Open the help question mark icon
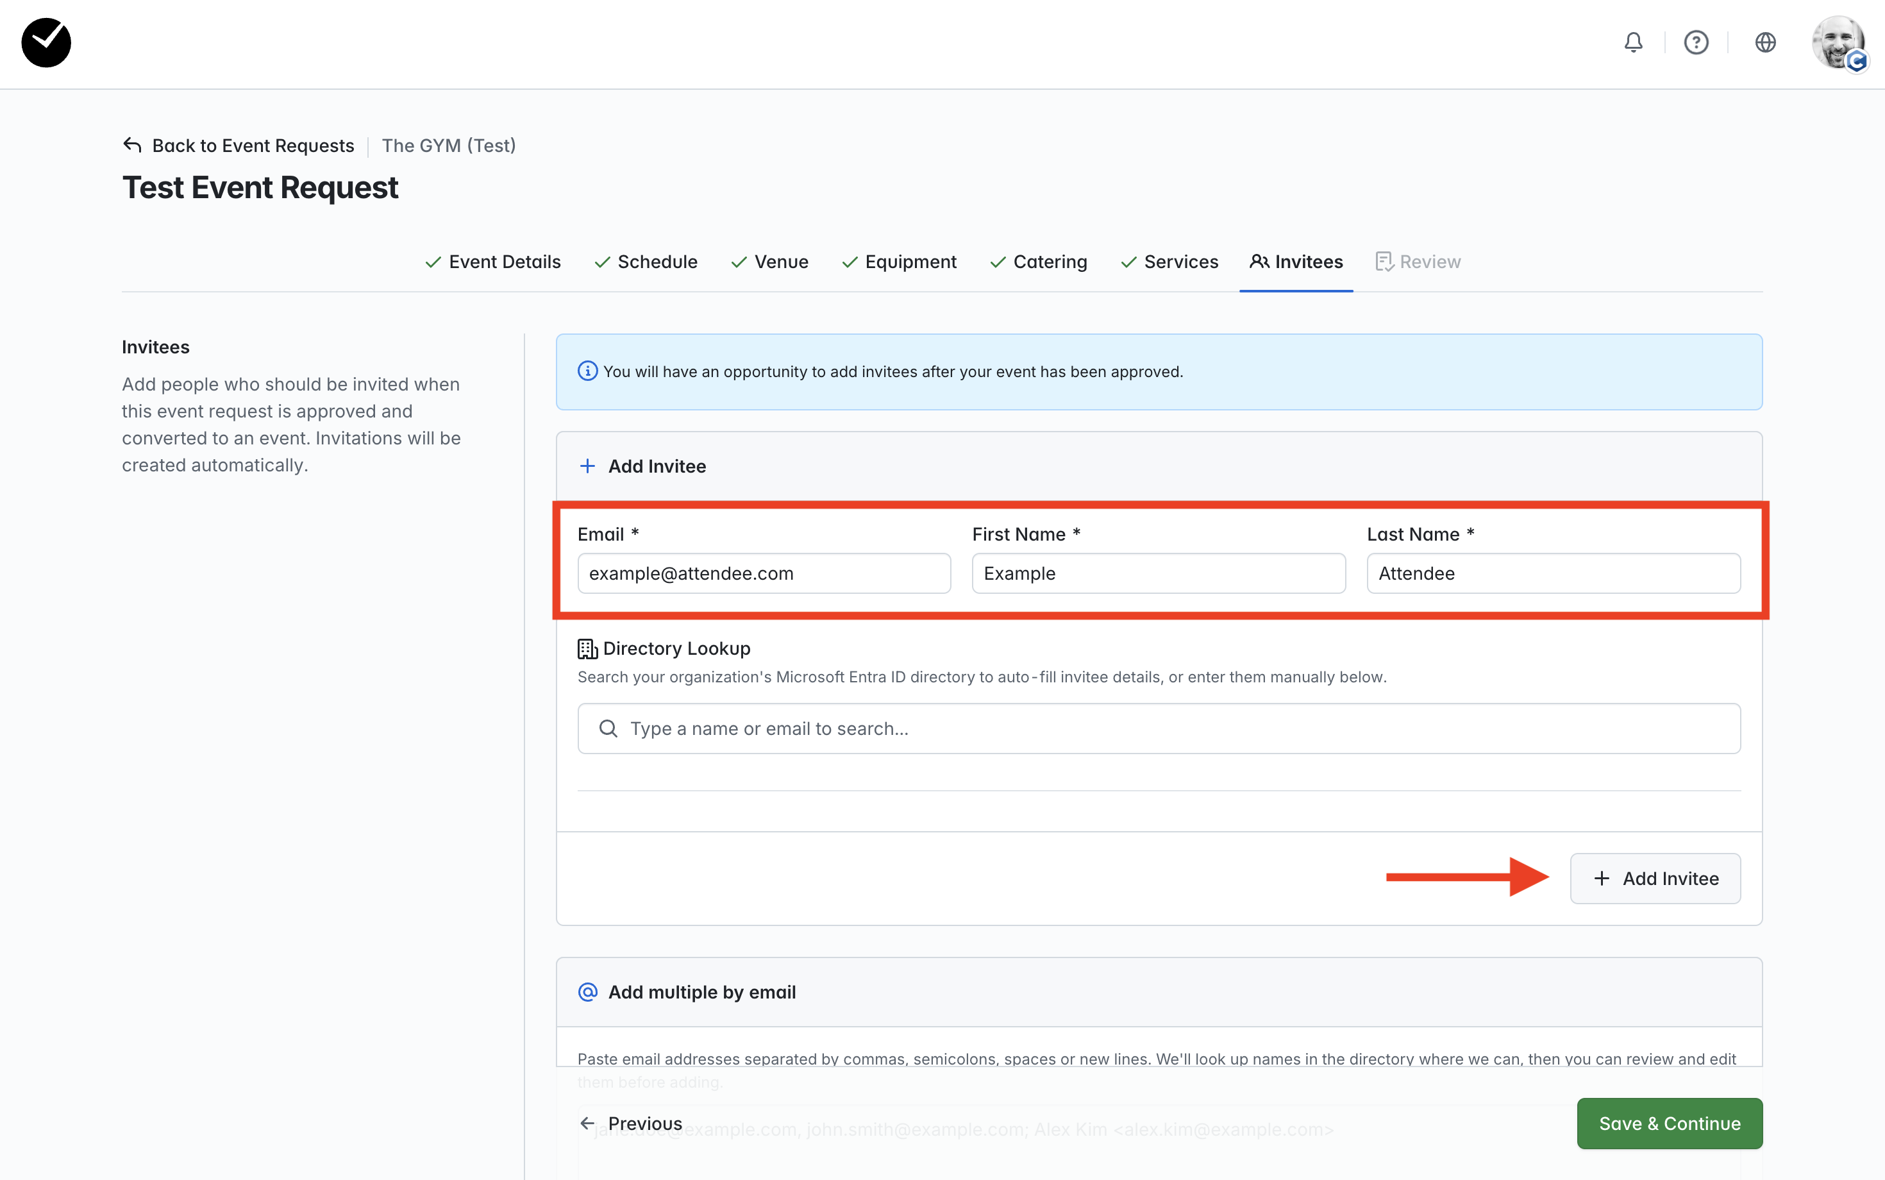Viewport: 1885px width, 1180px height. 1696,42
